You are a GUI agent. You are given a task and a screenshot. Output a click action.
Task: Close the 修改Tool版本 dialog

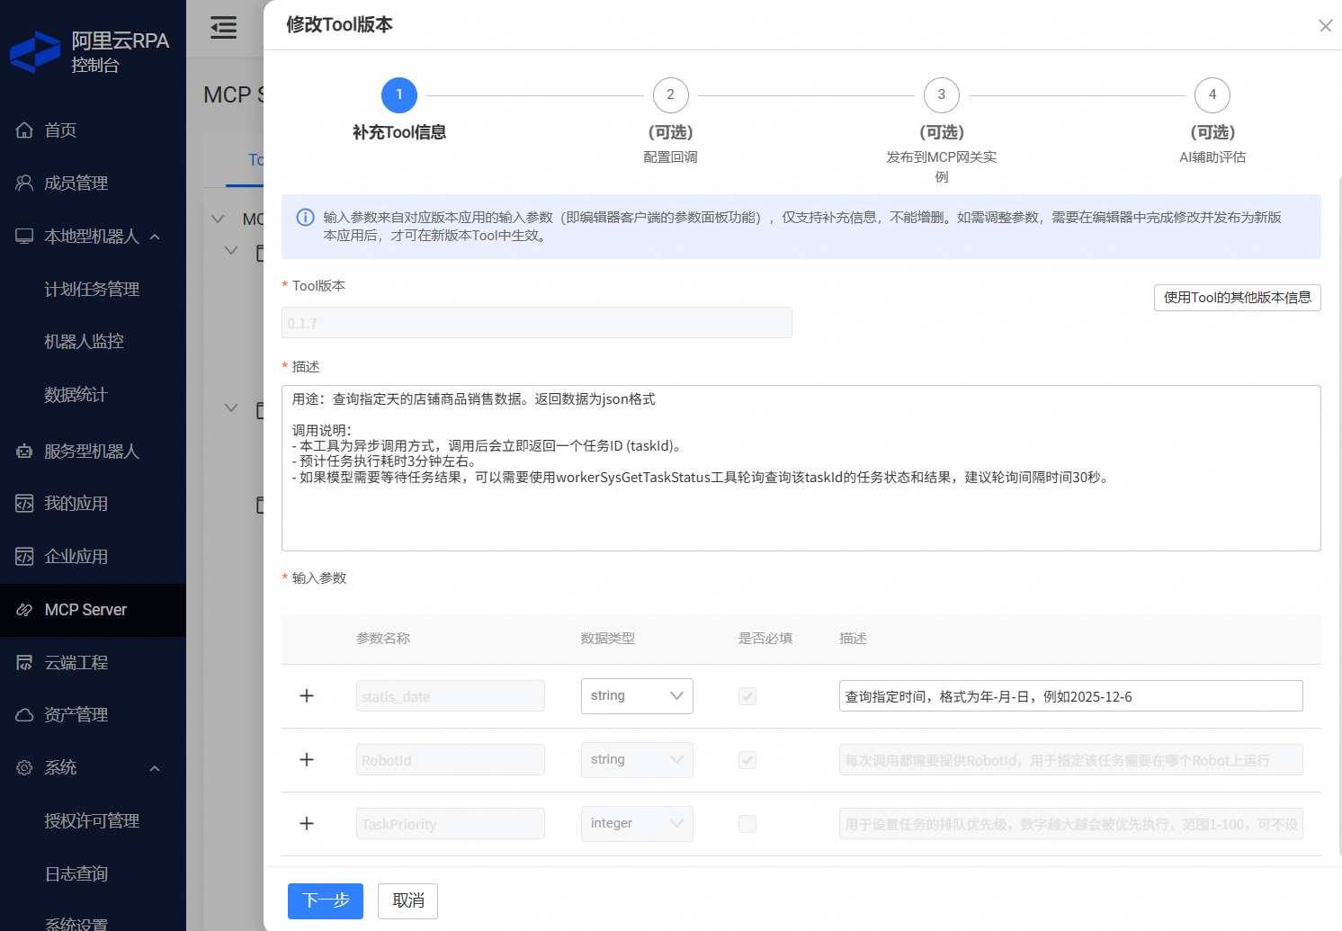pyautogui.click(x=1325, y=26)
